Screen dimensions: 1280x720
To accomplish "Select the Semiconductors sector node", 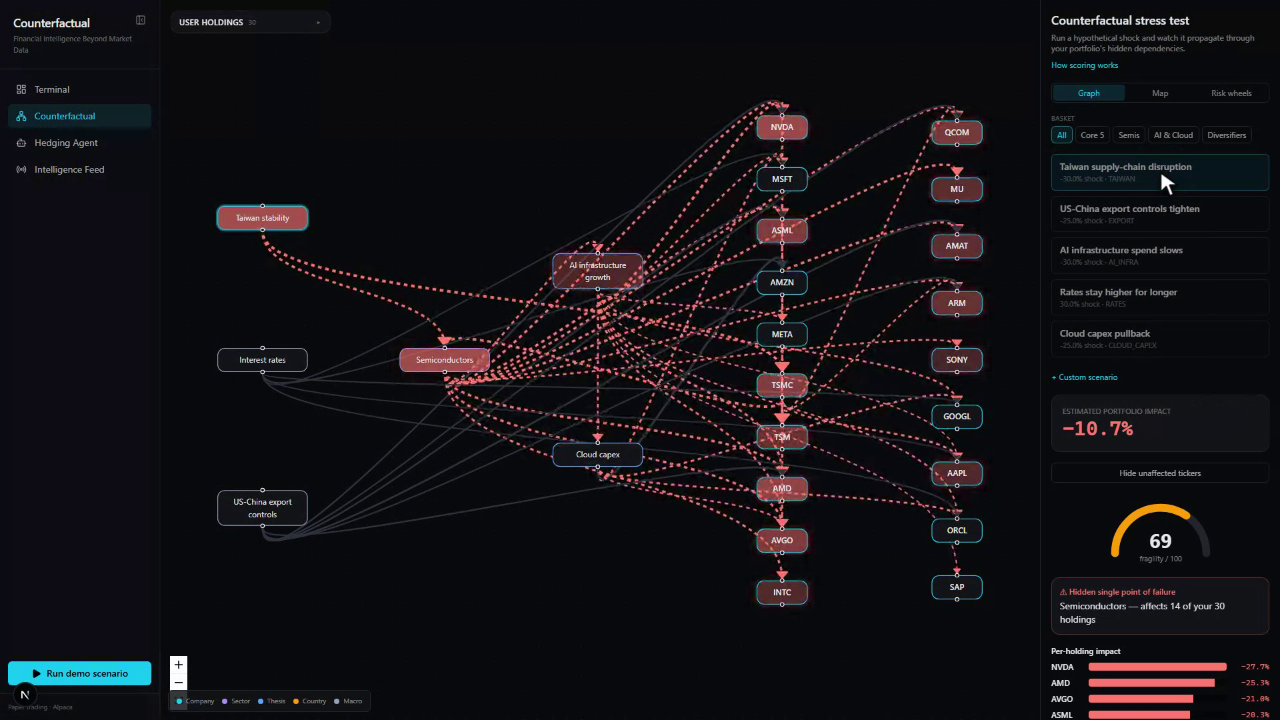I will [x=445, y=360].
